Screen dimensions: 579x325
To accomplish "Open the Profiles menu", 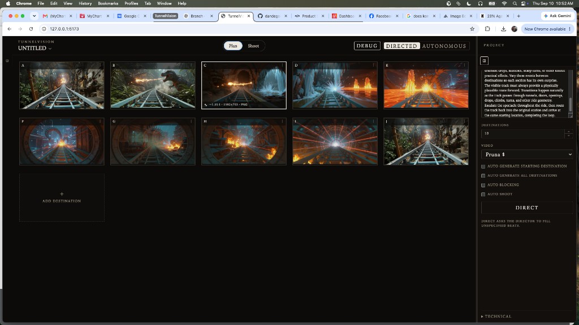I will coord(131,3).
